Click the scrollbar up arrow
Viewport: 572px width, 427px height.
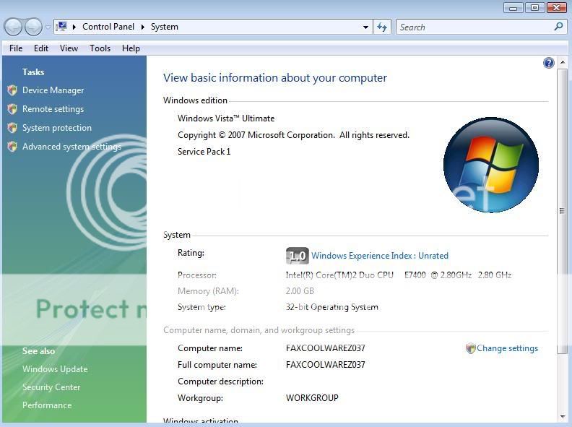click(563, 62)
